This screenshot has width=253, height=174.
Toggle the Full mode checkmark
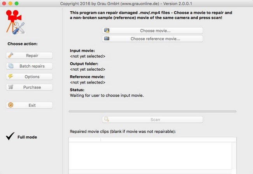11,137
